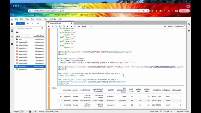Open the Help menu
The width and height of the screenshot is (201, 113).
coord(60,19)
